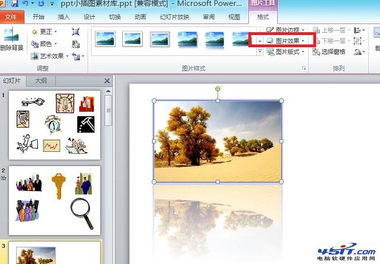Open the Align objects dropdown icon
Image resolution: width=380 pixels, height=264 pixels.
coord(359,30)
